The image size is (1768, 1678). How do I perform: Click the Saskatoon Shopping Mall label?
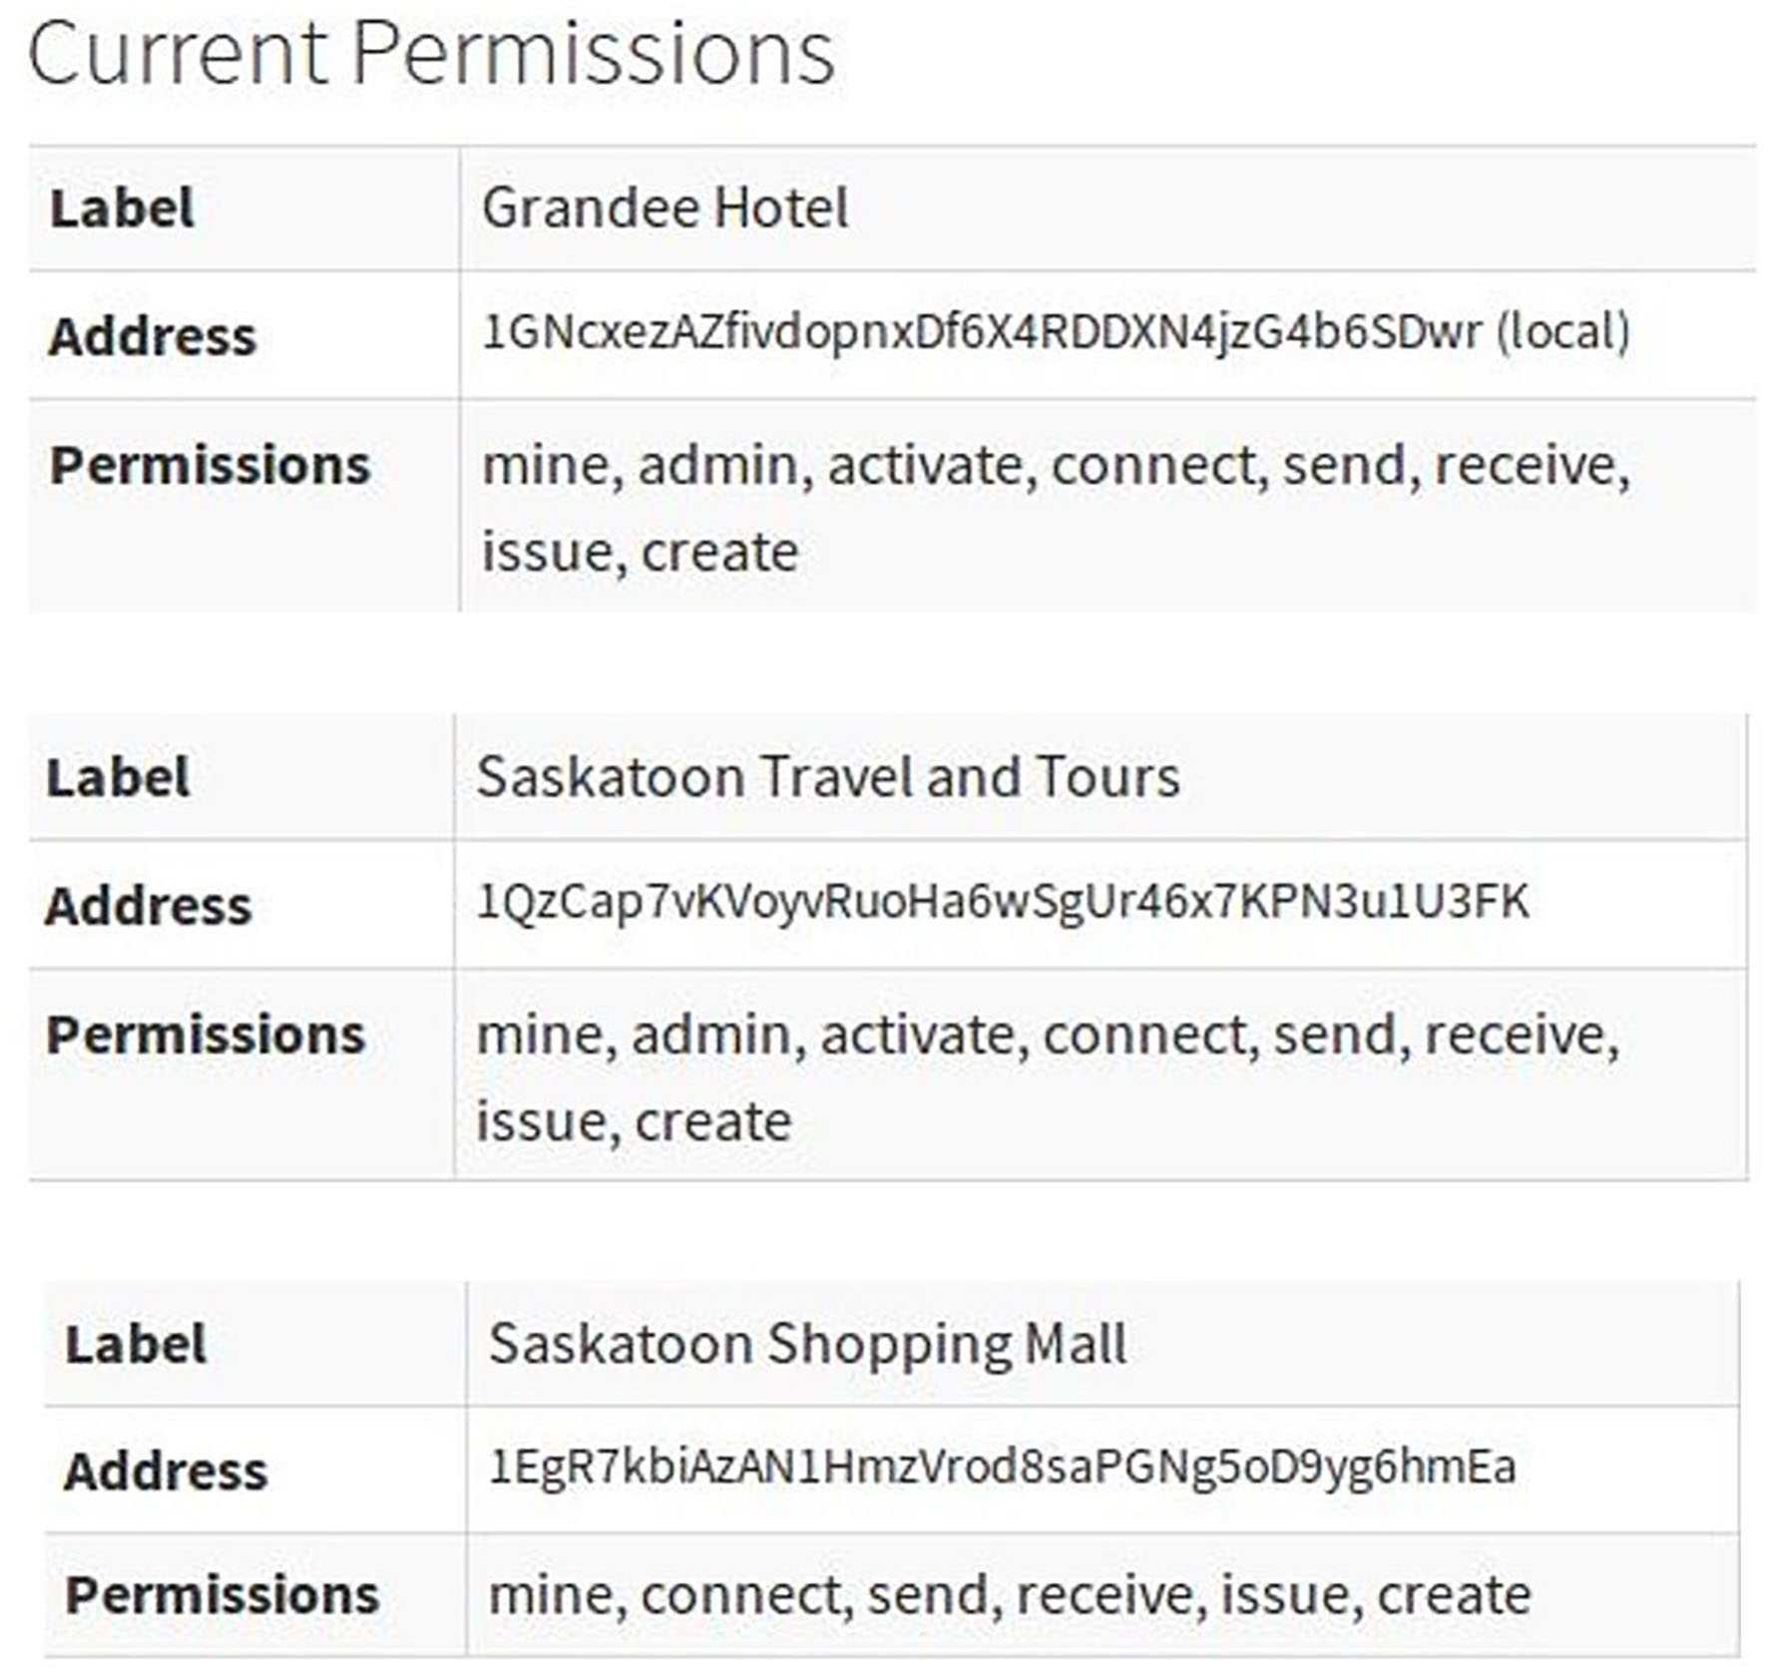click(807, 1344)
